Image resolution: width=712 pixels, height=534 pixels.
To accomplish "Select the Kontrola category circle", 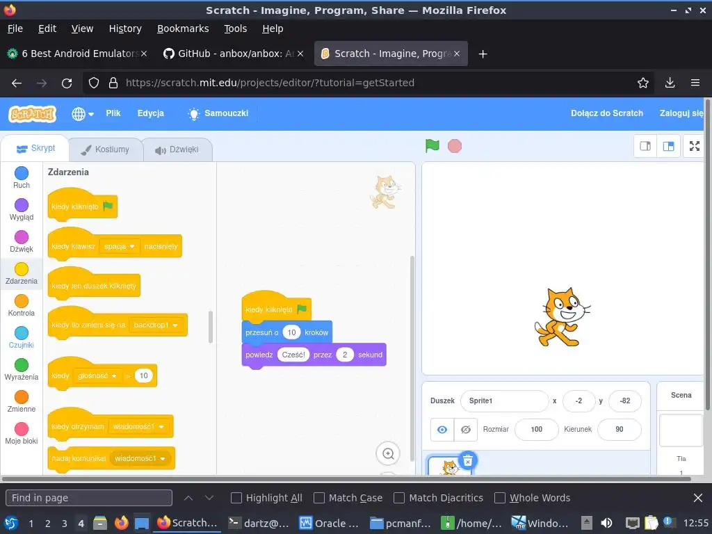I will coord(22,301).
